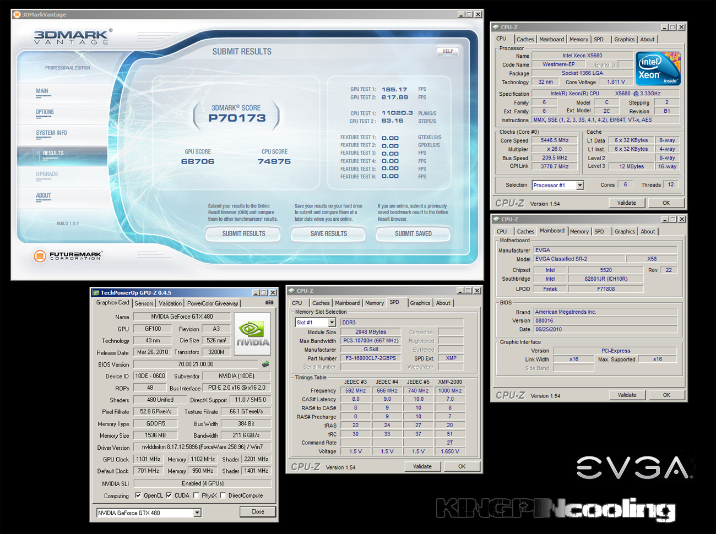Switch to the Sensors tab in GPU-Z
The height and width of the screenshot is (534, 716).
point(144,303)
